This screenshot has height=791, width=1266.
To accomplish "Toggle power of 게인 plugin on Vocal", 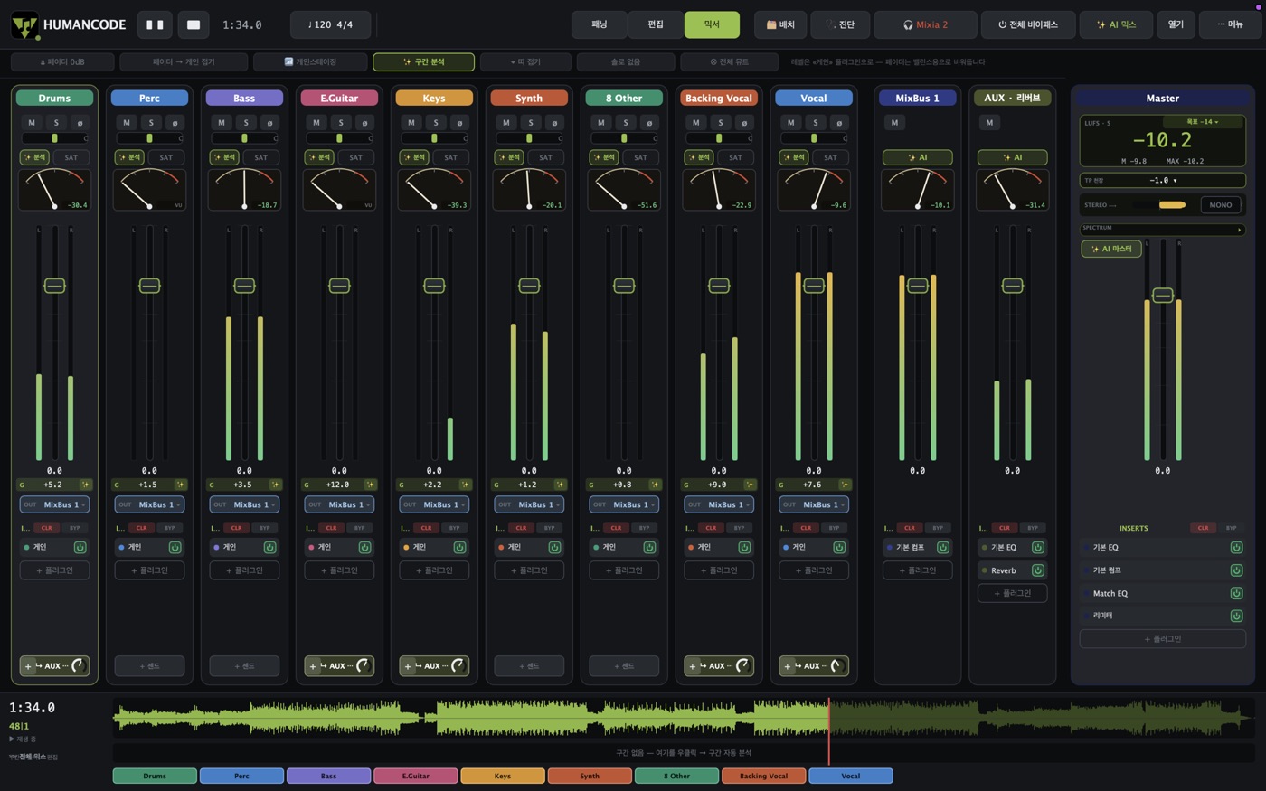I will [839, 547].
